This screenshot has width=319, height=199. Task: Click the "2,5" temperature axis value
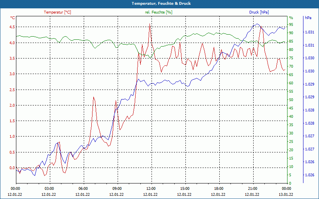[x=12, y=90]
